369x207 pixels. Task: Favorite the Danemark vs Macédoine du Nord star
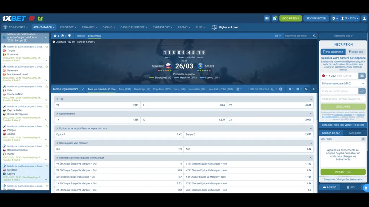[46, 66]
